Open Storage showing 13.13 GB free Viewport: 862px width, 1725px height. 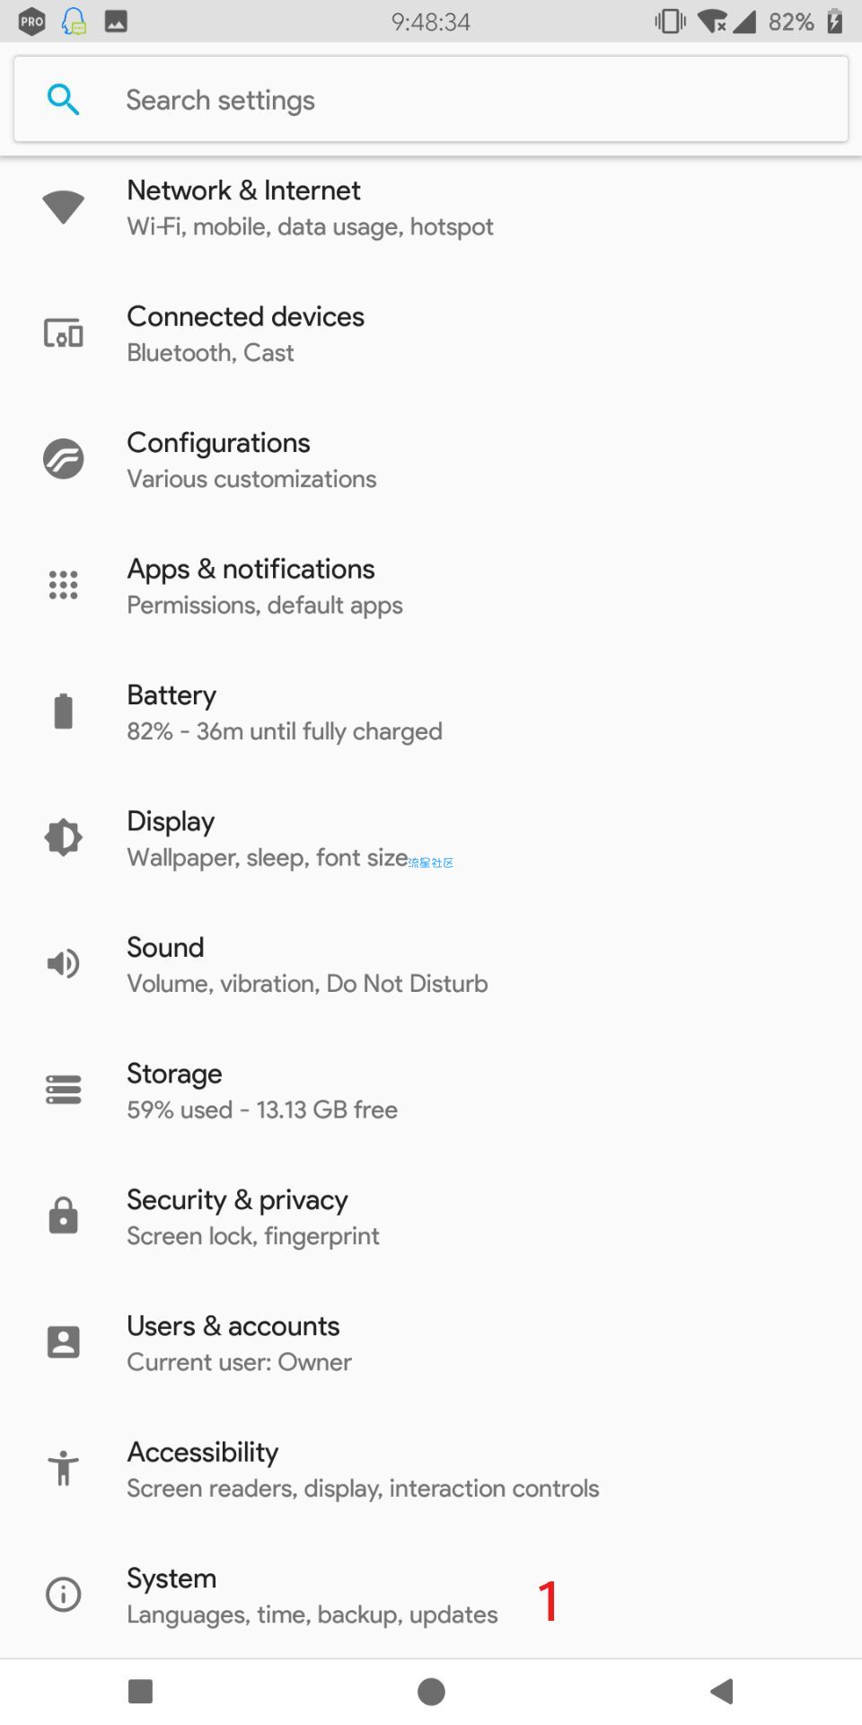point(431,1091)
